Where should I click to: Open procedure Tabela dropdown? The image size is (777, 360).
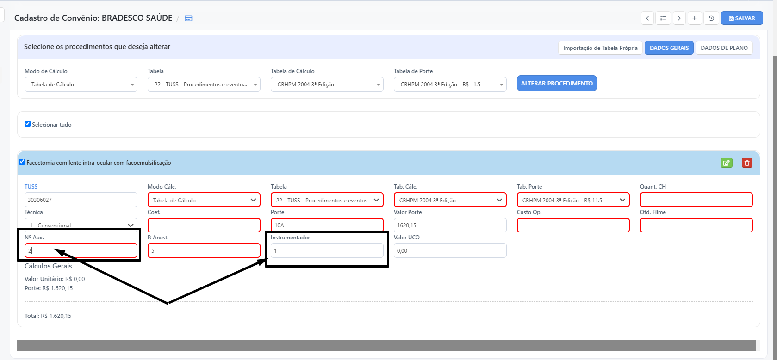[327, 200]
